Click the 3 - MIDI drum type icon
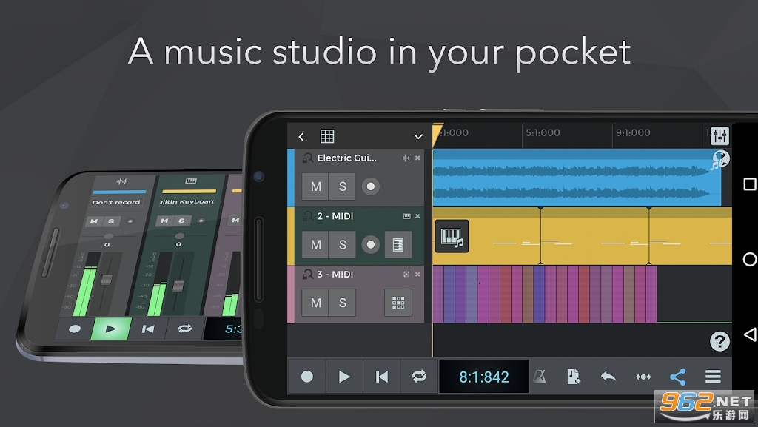Screen dimensions: 758x427 (406, 274)
